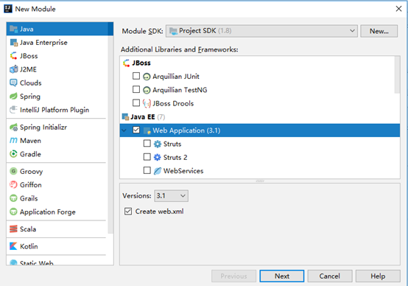The height and width of the screenshot is (286, 408).
Task: Tick the JBoss Drools checkbox
Action: pos(136,103)
